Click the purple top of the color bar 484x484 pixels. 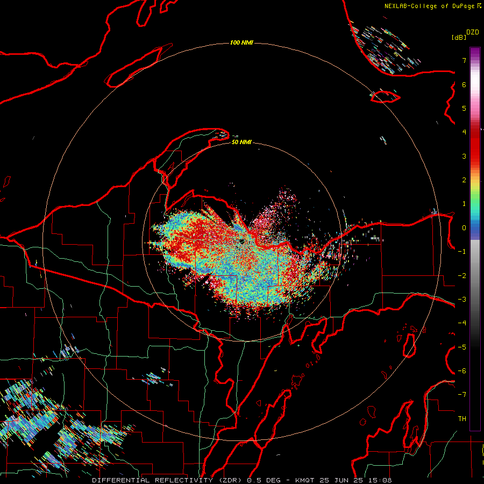point(475,53)
